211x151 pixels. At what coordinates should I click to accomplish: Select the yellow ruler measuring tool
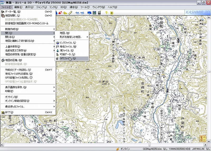tap(70, 13)
